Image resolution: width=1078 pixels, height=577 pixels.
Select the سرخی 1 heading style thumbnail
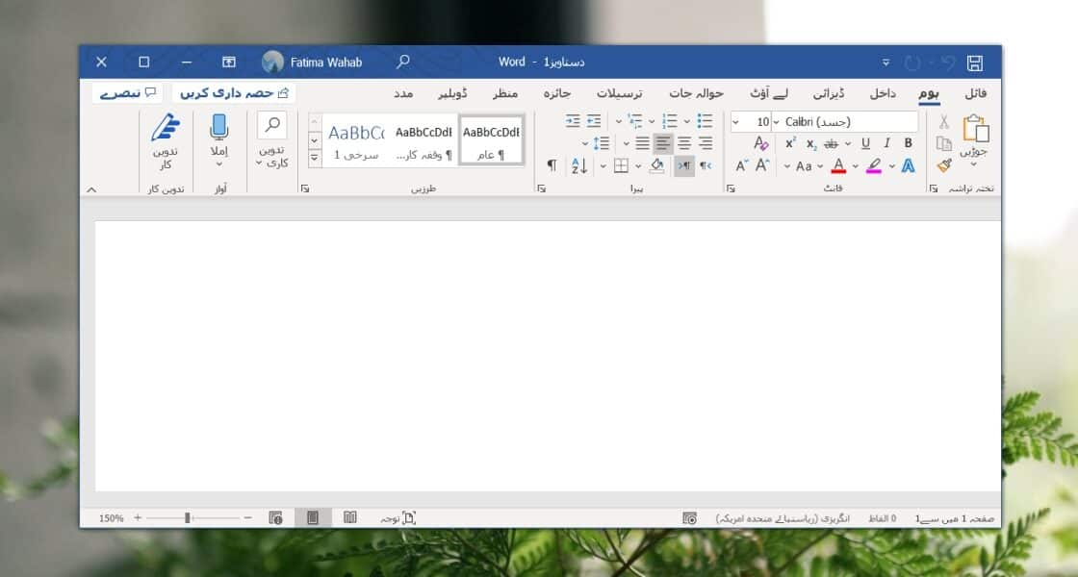tap(356, 140)
